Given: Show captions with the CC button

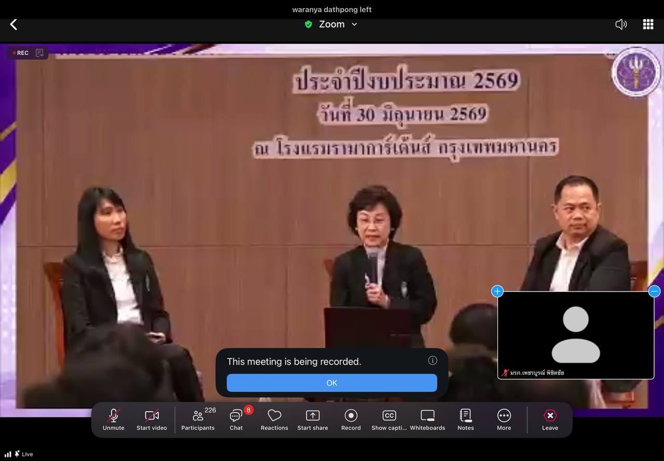Looking at the screenshot, I should (389, 420).
